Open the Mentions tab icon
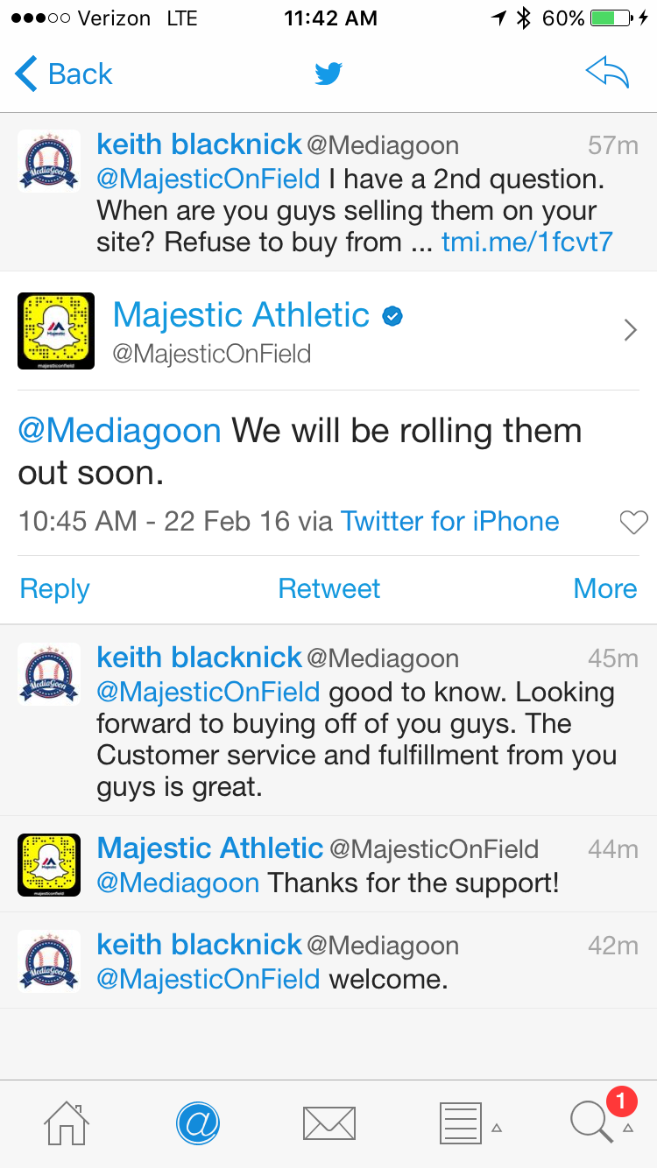This screenshot has height=1168, width=657. (198, 1122)
